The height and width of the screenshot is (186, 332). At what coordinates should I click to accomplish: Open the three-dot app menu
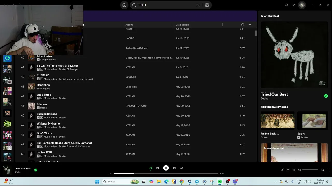click(6, 5)
